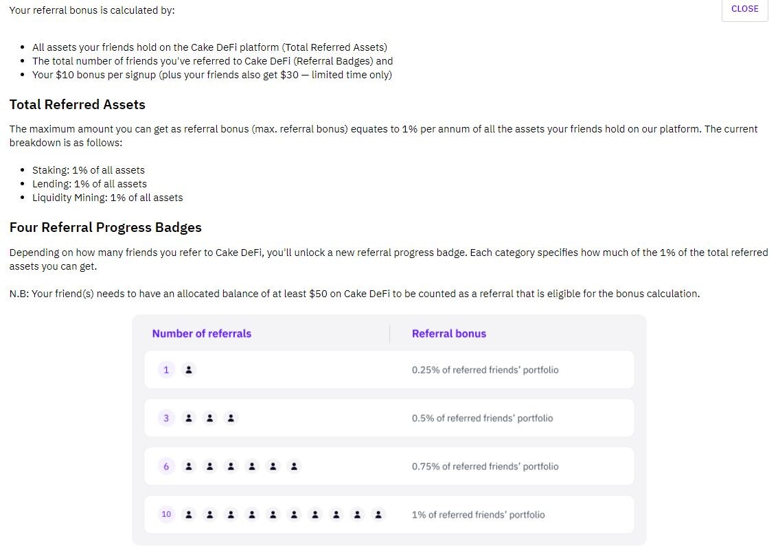Click the 'Four Referral Progress Badges' heading

pos(106,228)
